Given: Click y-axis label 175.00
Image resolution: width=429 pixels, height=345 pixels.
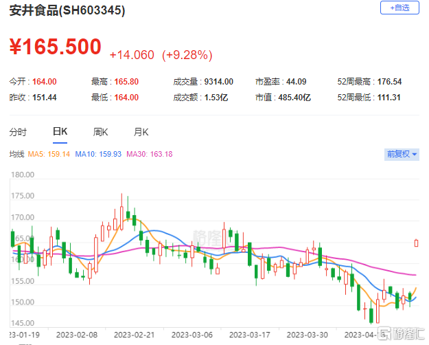Looking at the screenshot, I should point(23,196).
